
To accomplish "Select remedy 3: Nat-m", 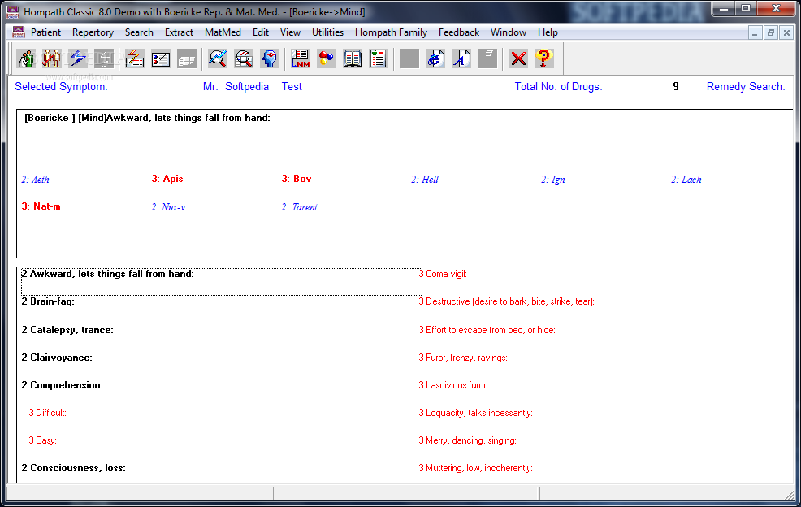I will pyautogui.click(x=41, y=206).
